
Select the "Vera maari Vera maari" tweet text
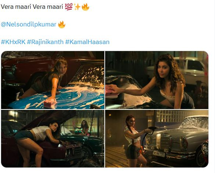32,7
